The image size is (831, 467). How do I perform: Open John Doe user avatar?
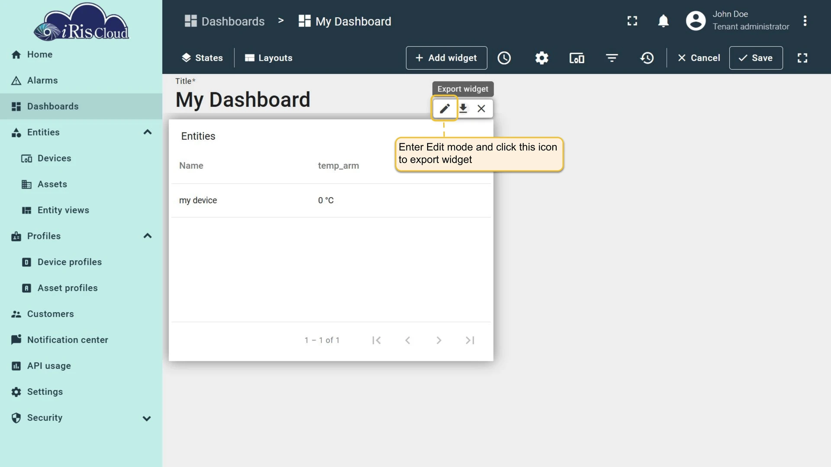(696, 21)
